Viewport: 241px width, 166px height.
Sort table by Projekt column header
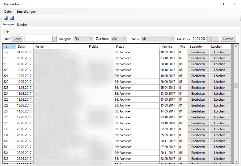[101, 47]
